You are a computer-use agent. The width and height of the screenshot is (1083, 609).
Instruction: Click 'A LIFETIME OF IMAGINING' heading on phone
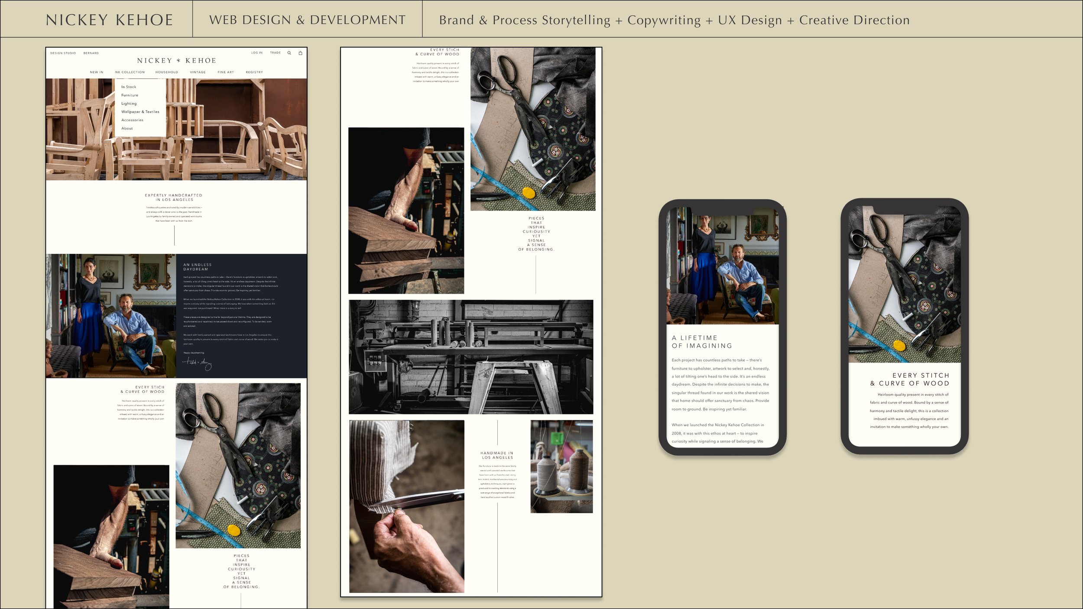[702, 342]
